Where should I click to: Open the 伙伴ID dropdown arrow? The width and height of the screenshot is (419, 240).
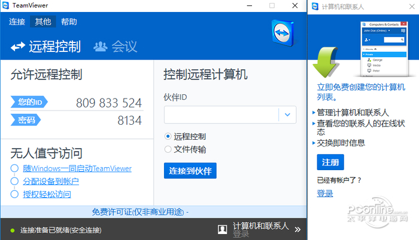point(287,115)
